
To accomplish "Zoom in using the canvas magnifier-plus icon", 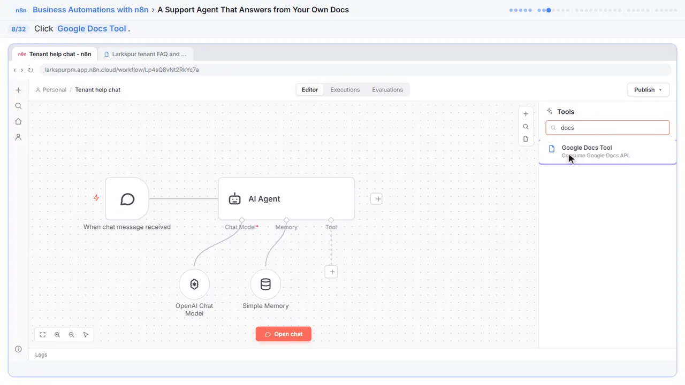I will [x=57, y=335].
